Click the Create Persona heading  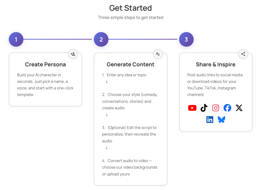tap(45, 65)
